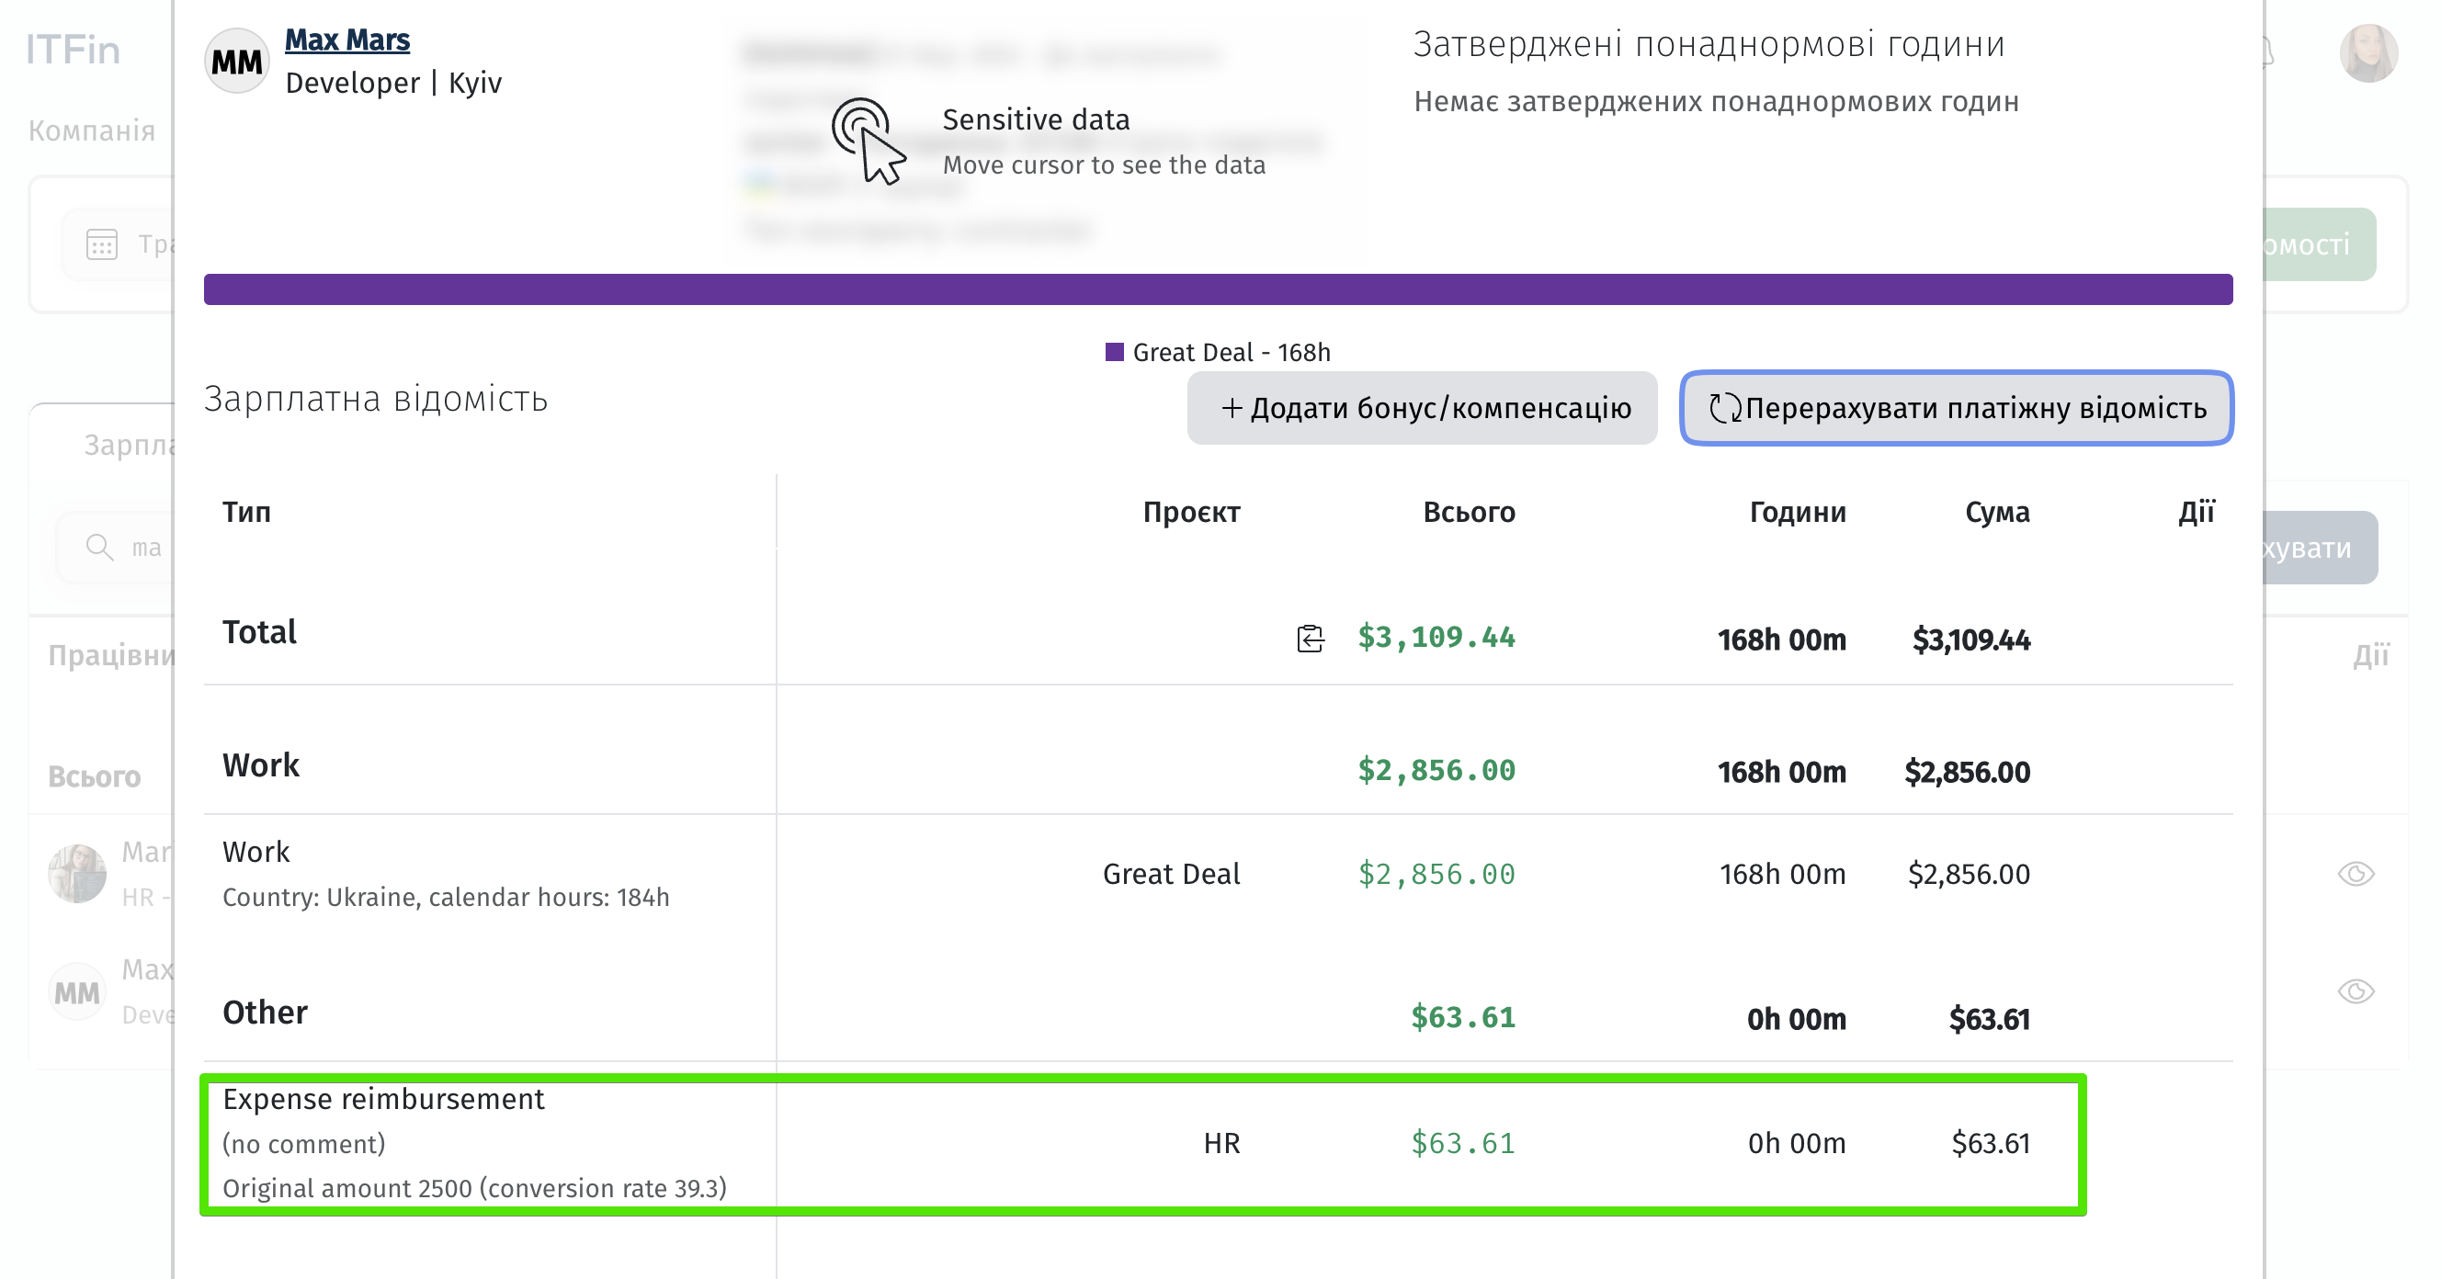The height and width of the screenshot is (1279, 2441).
Task: Click Recalculate payslip button
Action: pyautogui.click(x=1957, y=407)
